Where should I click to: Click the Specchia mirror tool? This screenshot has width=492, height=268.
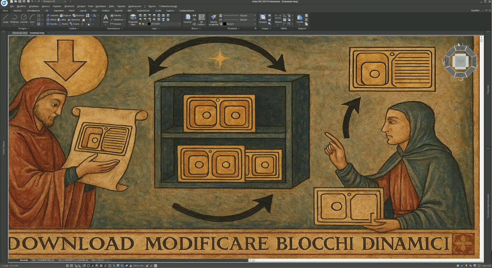[74, 20]
